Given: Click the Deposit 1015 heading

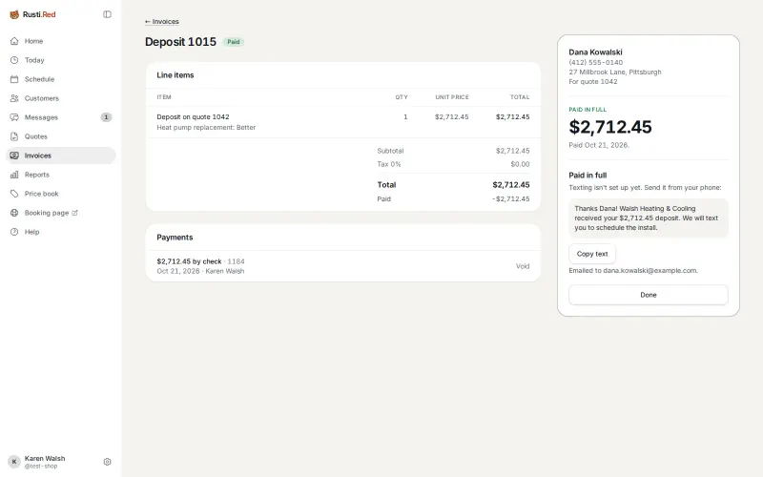Looking at the screenshot, I should [180, 42].
